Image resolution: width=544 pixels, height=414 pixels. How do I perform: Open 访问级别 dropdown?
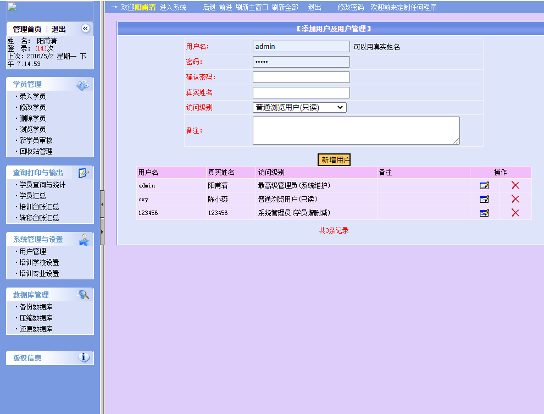pos(299,108)
